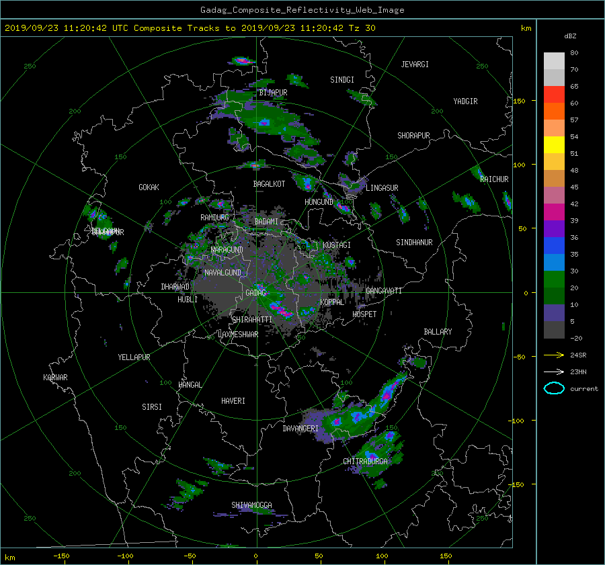Click the YADGIR city label

[465, 101]
